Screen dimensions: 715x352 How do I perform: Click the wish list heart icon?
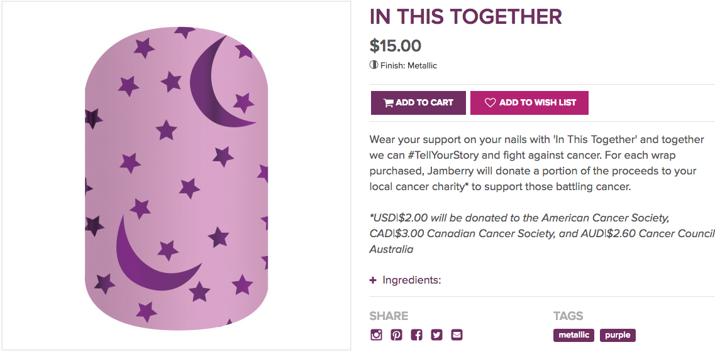(491, 103)
